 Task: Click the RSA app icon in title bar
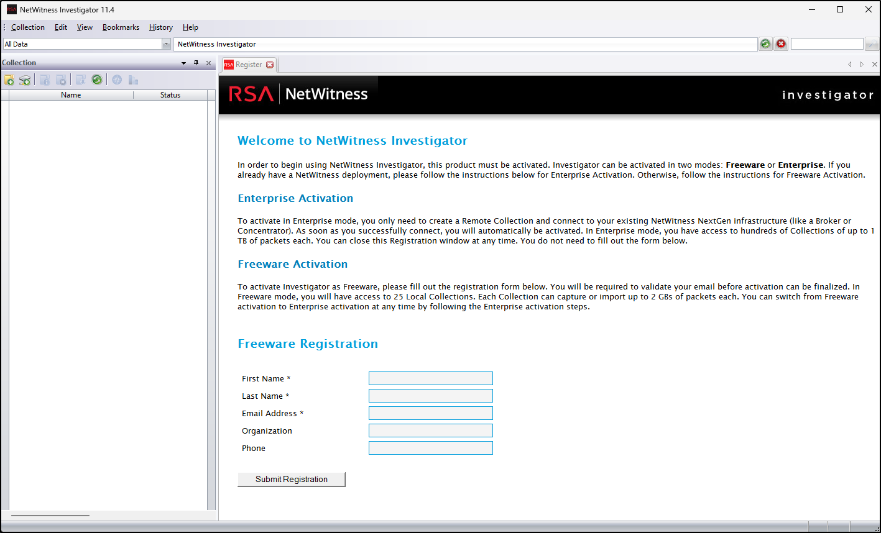12,9
